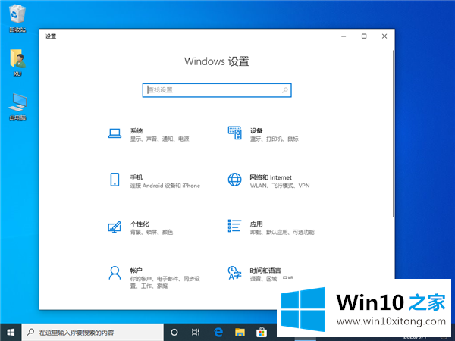Screen dimensions: 455x341
Task: Launch Microsoft Edge from taskbar
Action: tap(218, 333)
